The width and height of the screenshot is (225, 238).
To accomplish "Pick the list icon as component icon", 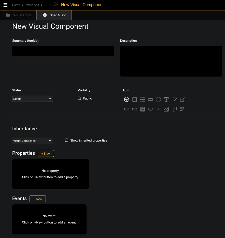I will coord(143,100).
